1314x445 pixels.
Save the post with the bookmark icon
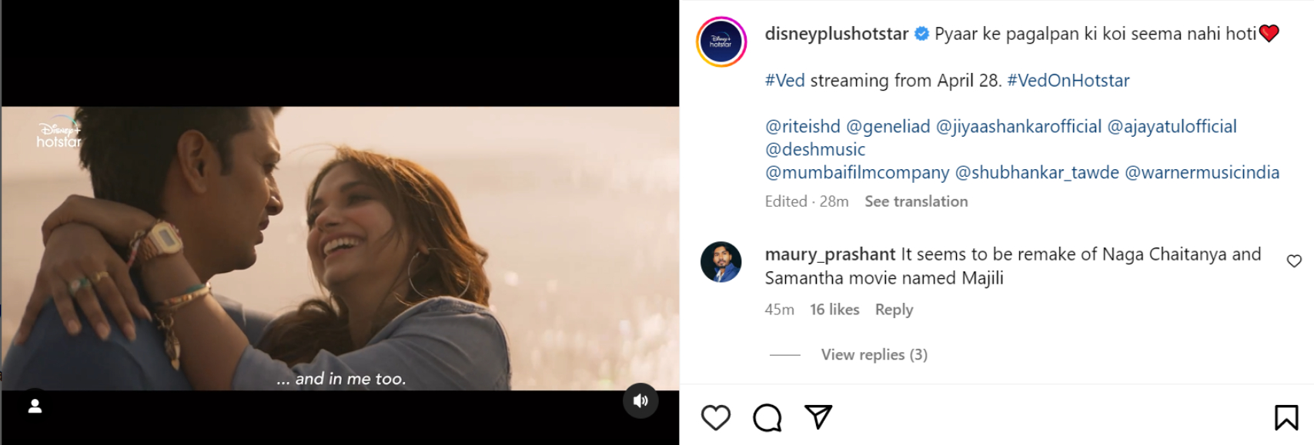pos(1286,417)
